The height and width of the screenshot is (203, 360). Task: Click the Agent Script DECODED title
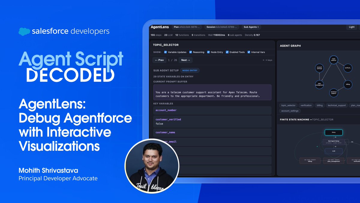[x=71, y=67]
